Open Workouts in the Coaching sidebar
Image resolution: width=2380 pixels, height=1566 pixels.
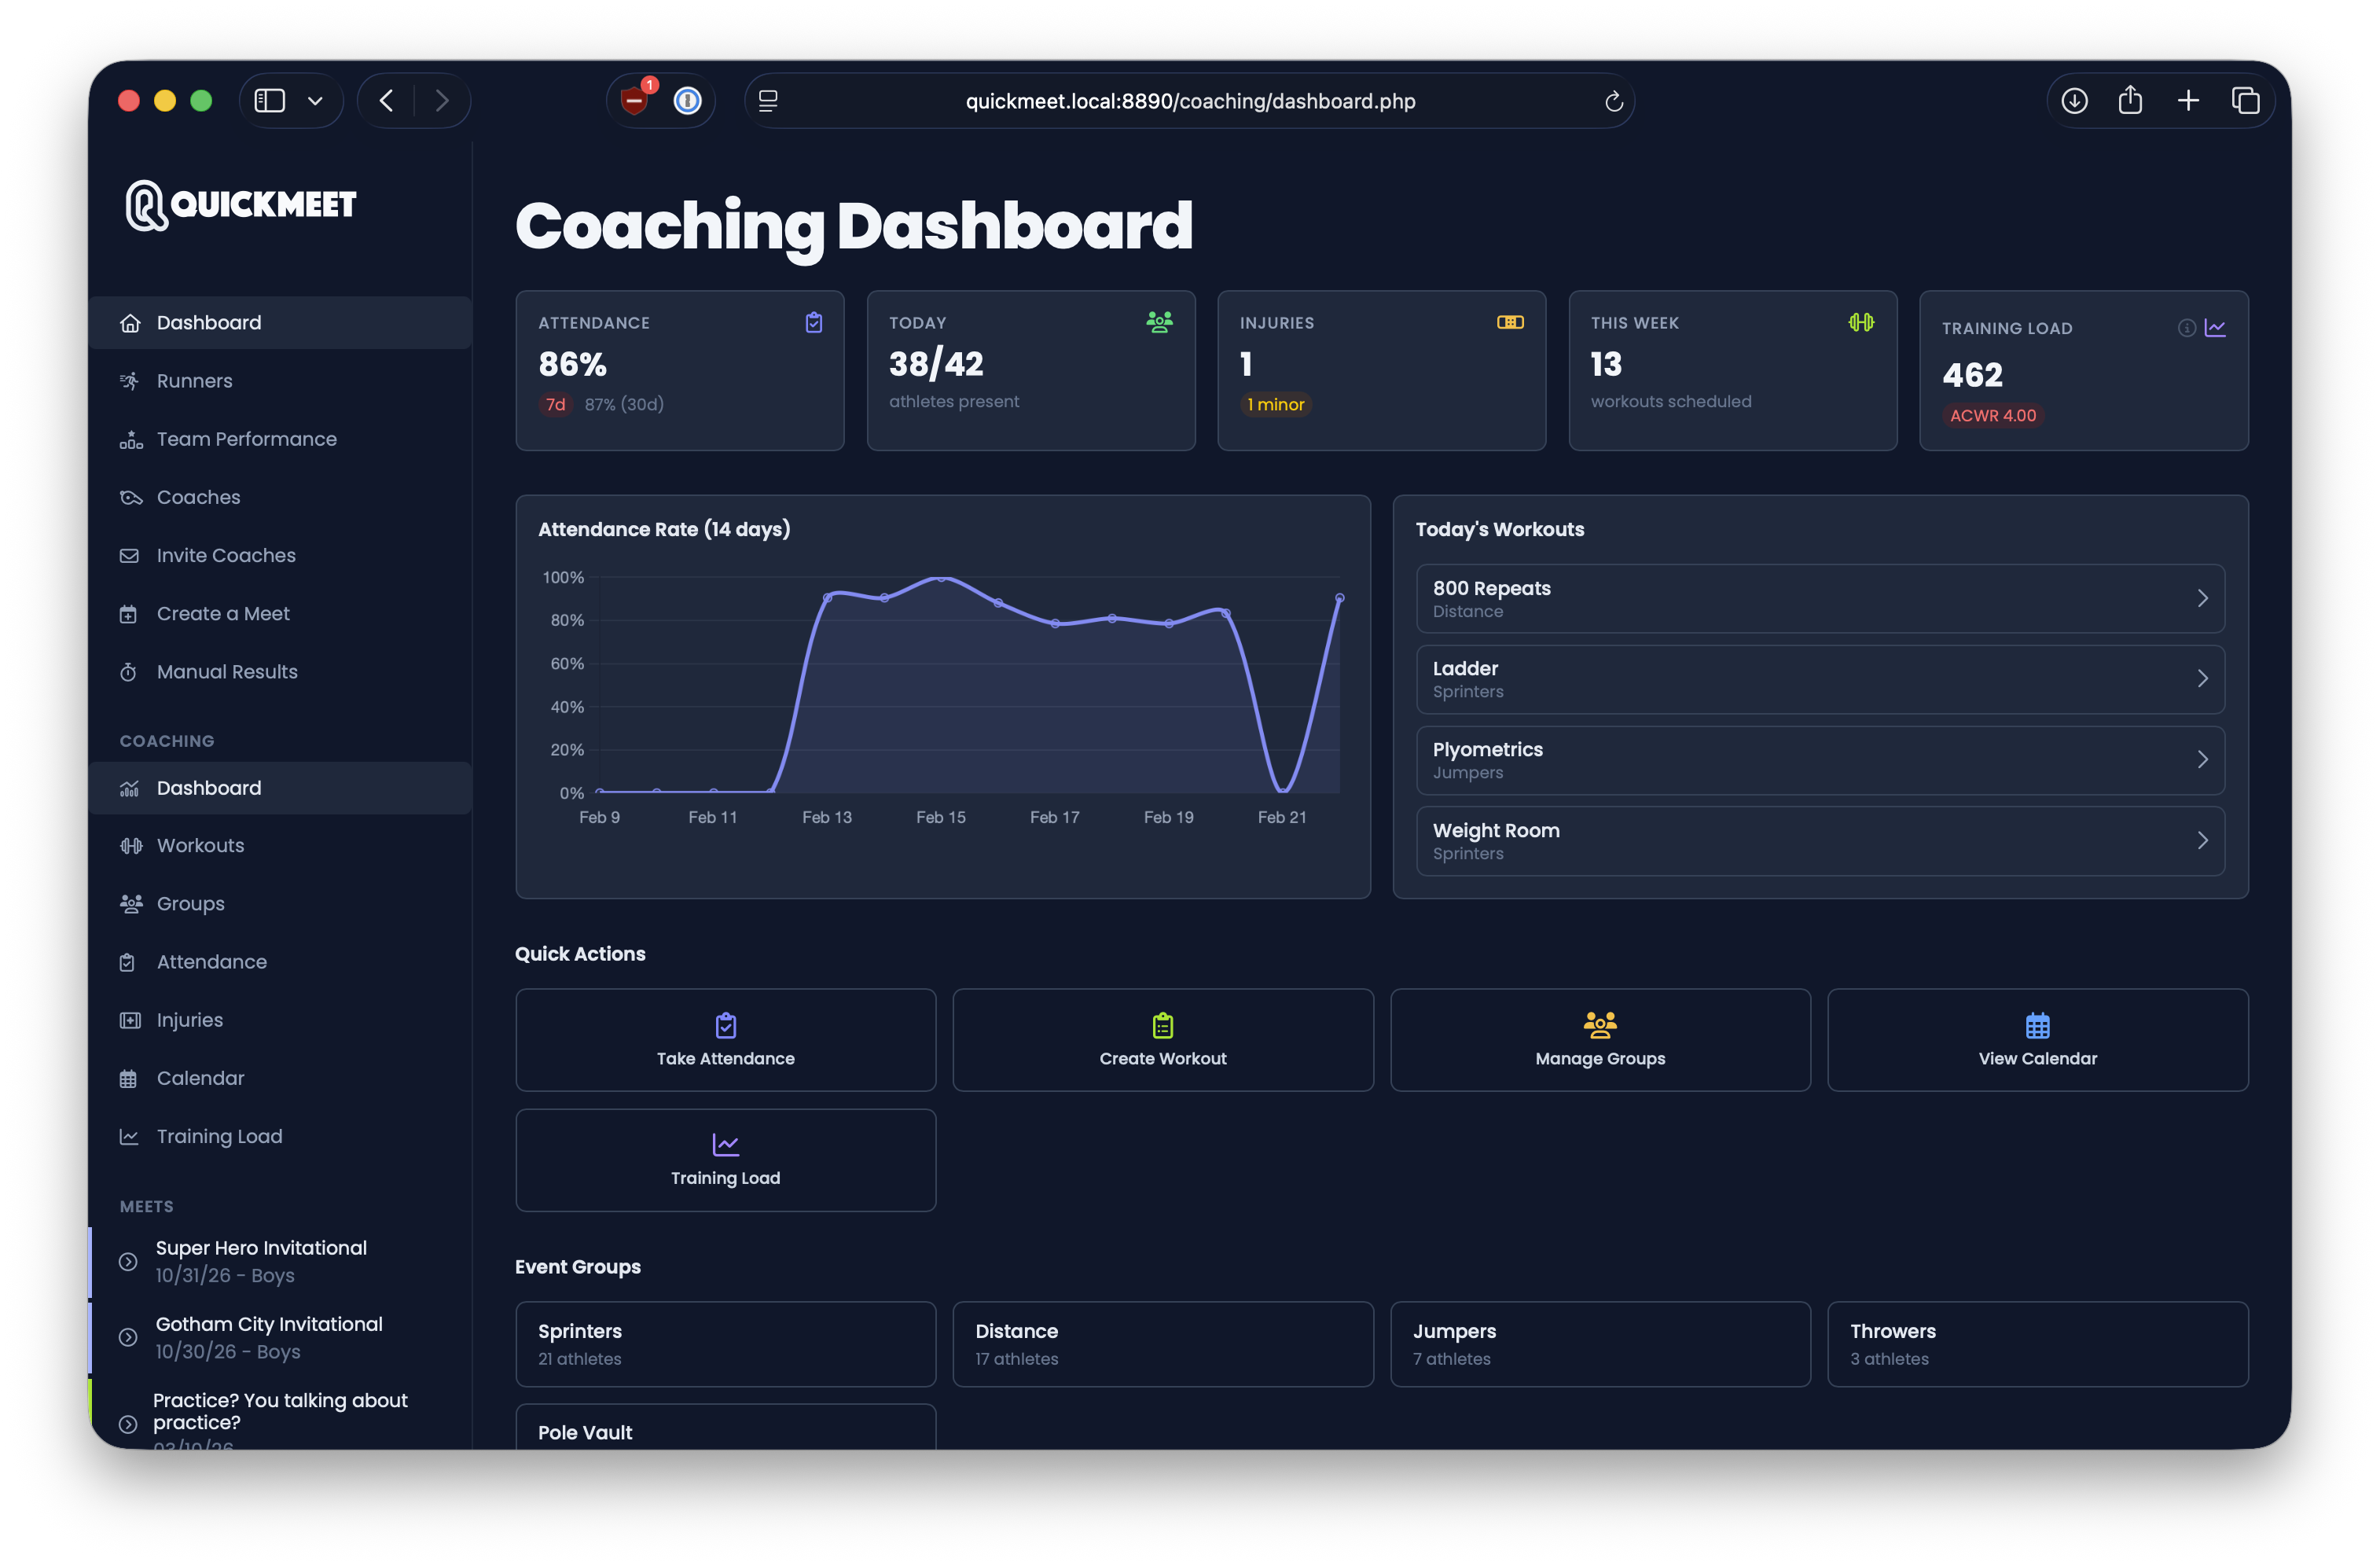click(x=200, y=846)
